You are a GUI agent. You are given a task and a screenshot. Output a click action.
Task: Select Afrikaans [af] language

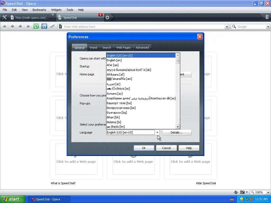[x=141, y=75]
